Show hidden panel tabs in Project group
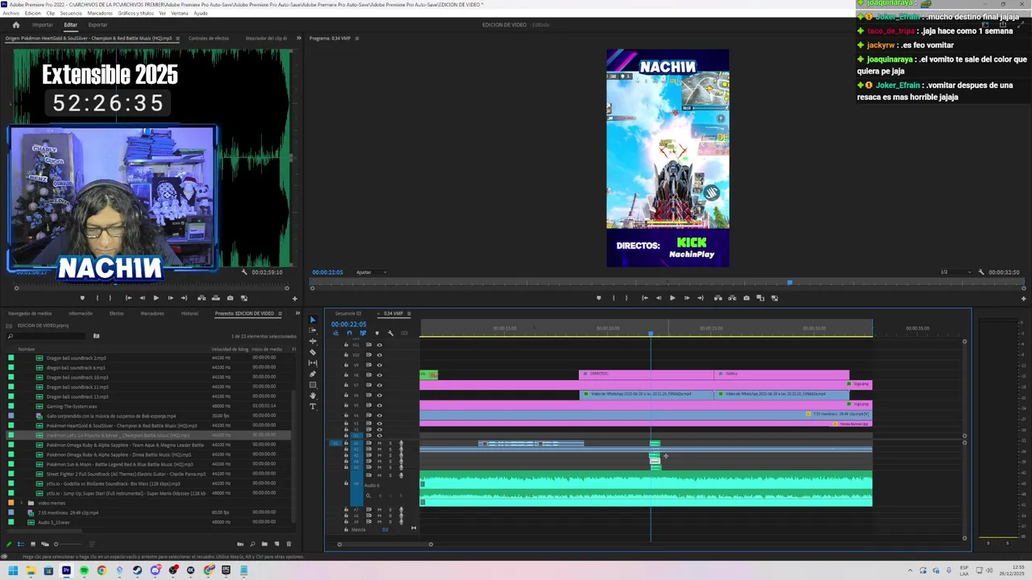This screenshot has height=580, width=1032. tap(298, 313)
